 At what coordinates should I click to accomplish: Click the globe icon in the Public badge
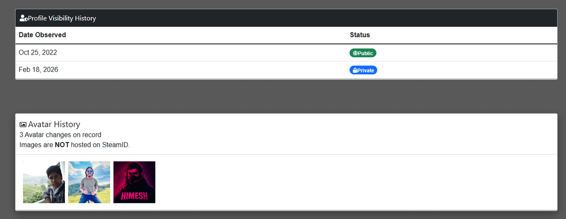355,53
